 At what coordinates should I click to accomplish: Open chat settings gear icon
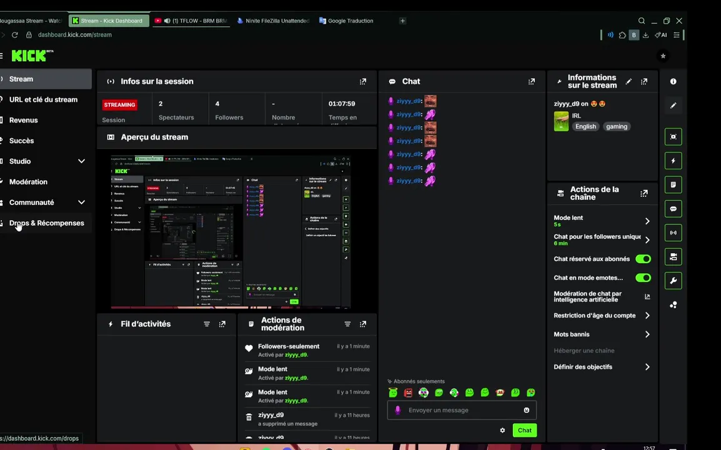(x=502, y=430)
